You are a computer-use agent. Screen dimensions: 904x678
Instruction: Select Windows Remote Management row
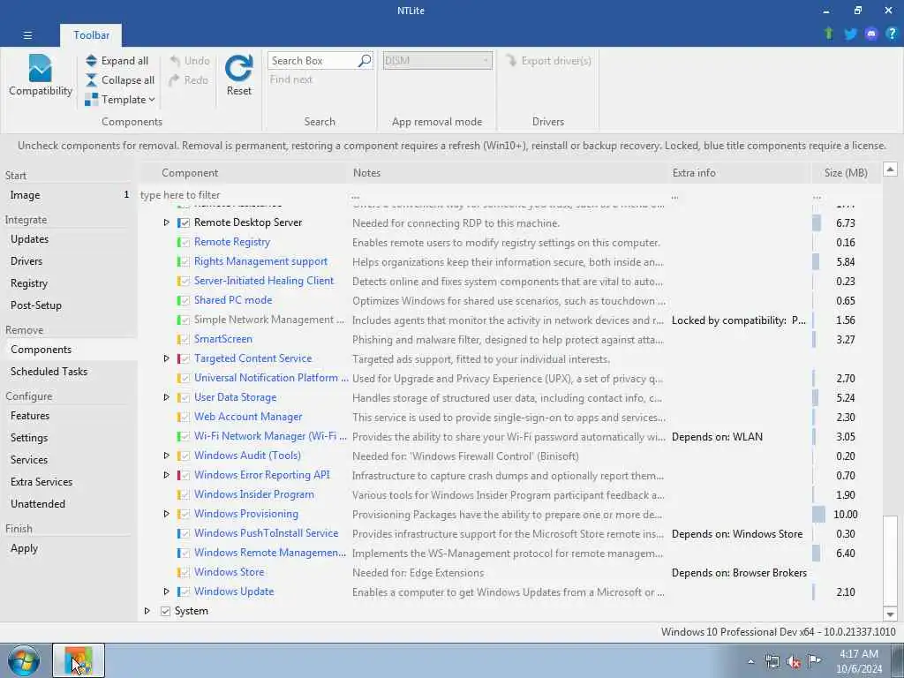click(510, 553)
